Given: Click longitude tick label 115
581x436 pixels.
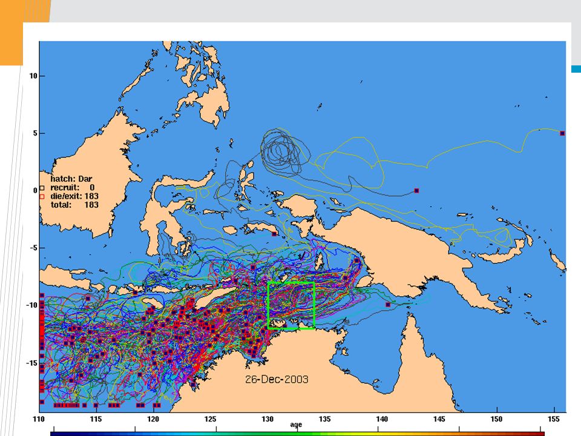Looking at the screenshot, I should (x=96, y=419).
